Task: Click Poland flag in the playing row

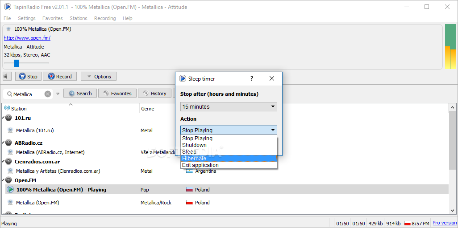Action: [190, 190]
